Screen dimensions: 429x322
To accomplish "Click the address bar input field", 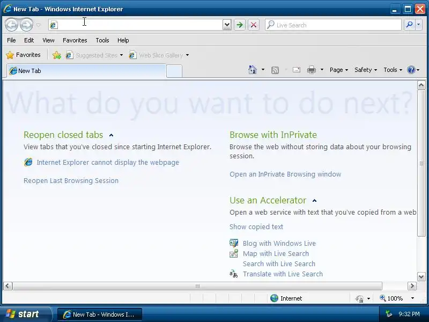I will point(136,25).
